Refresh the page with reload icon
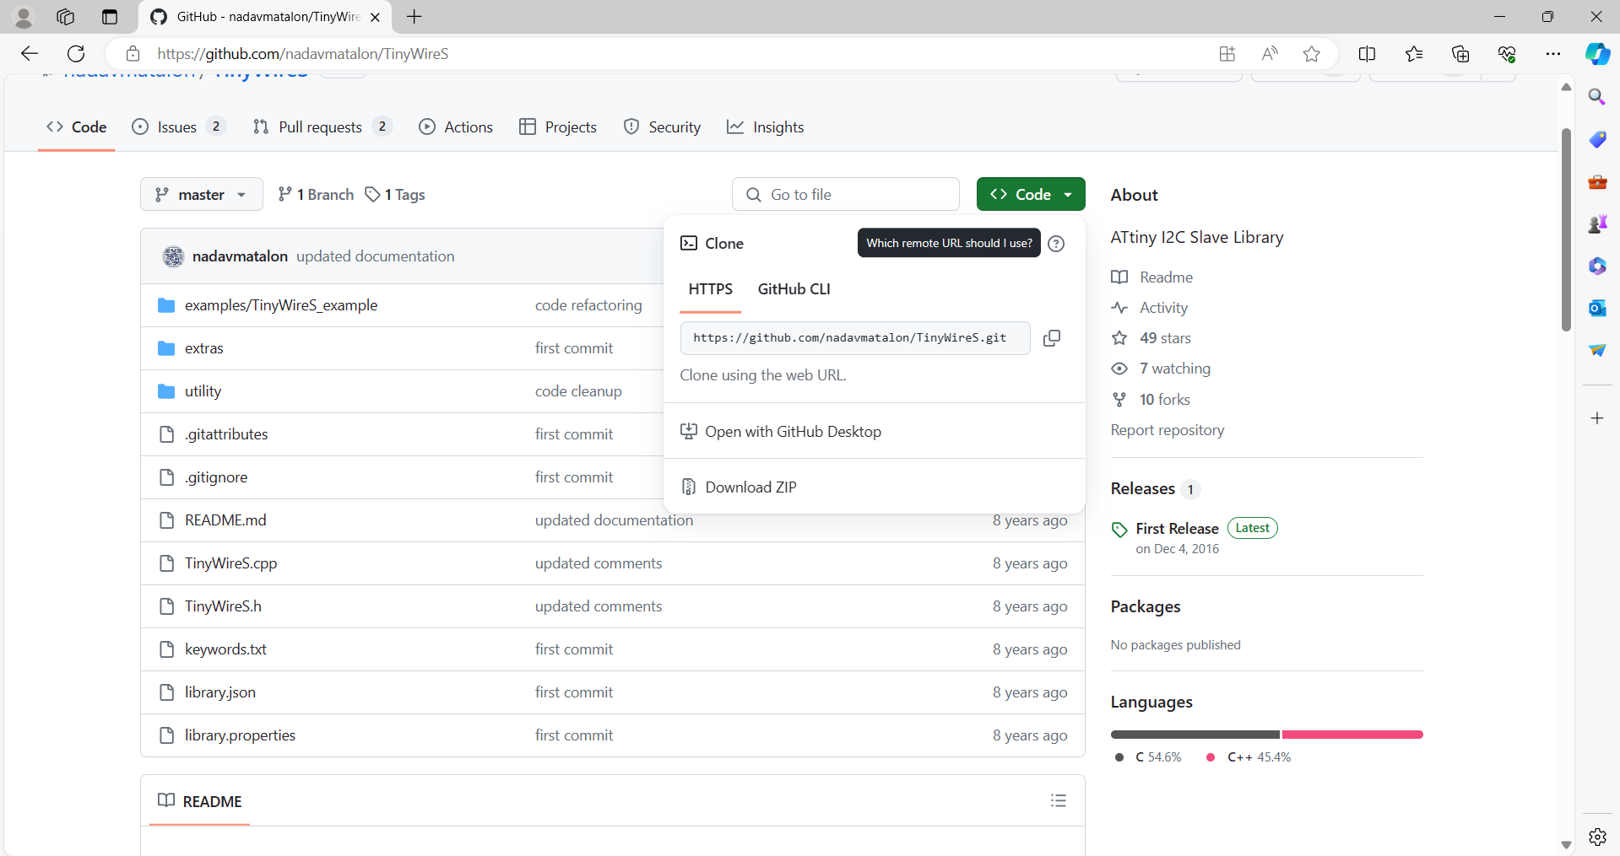 76,54
